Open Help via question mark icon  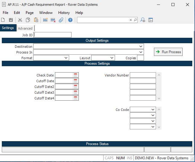pyautogui.click(x=70, y=20)
